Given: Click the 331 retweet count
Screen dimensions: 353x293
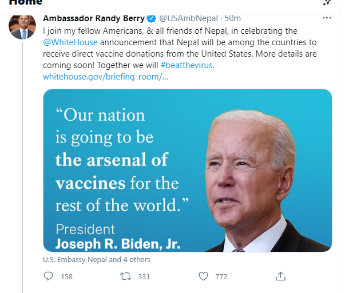Looking at the screenshot, I should [x=144, y=276].
